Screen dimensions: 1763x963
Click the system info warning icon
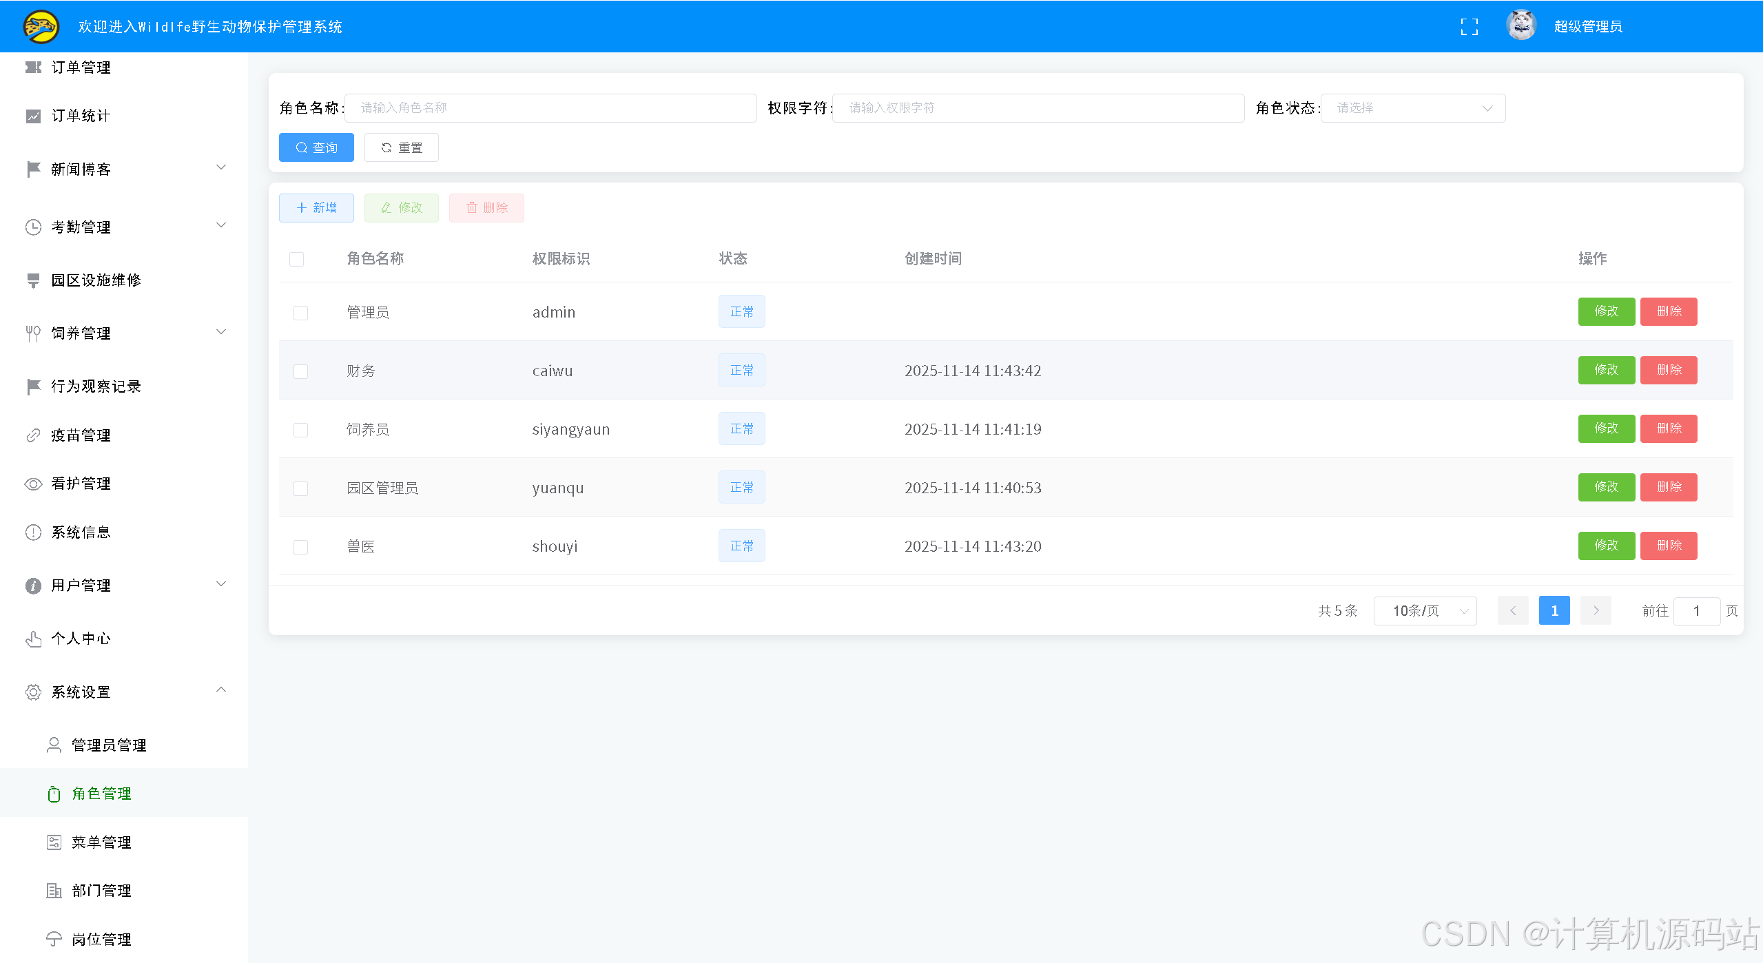pos(33,532)
